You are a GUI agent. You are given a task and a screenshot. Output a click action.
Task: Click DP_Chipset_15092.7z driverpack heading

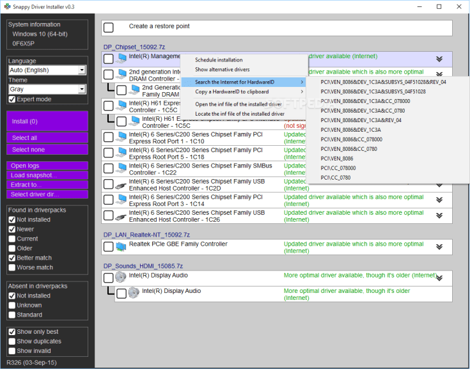(134, 47)
